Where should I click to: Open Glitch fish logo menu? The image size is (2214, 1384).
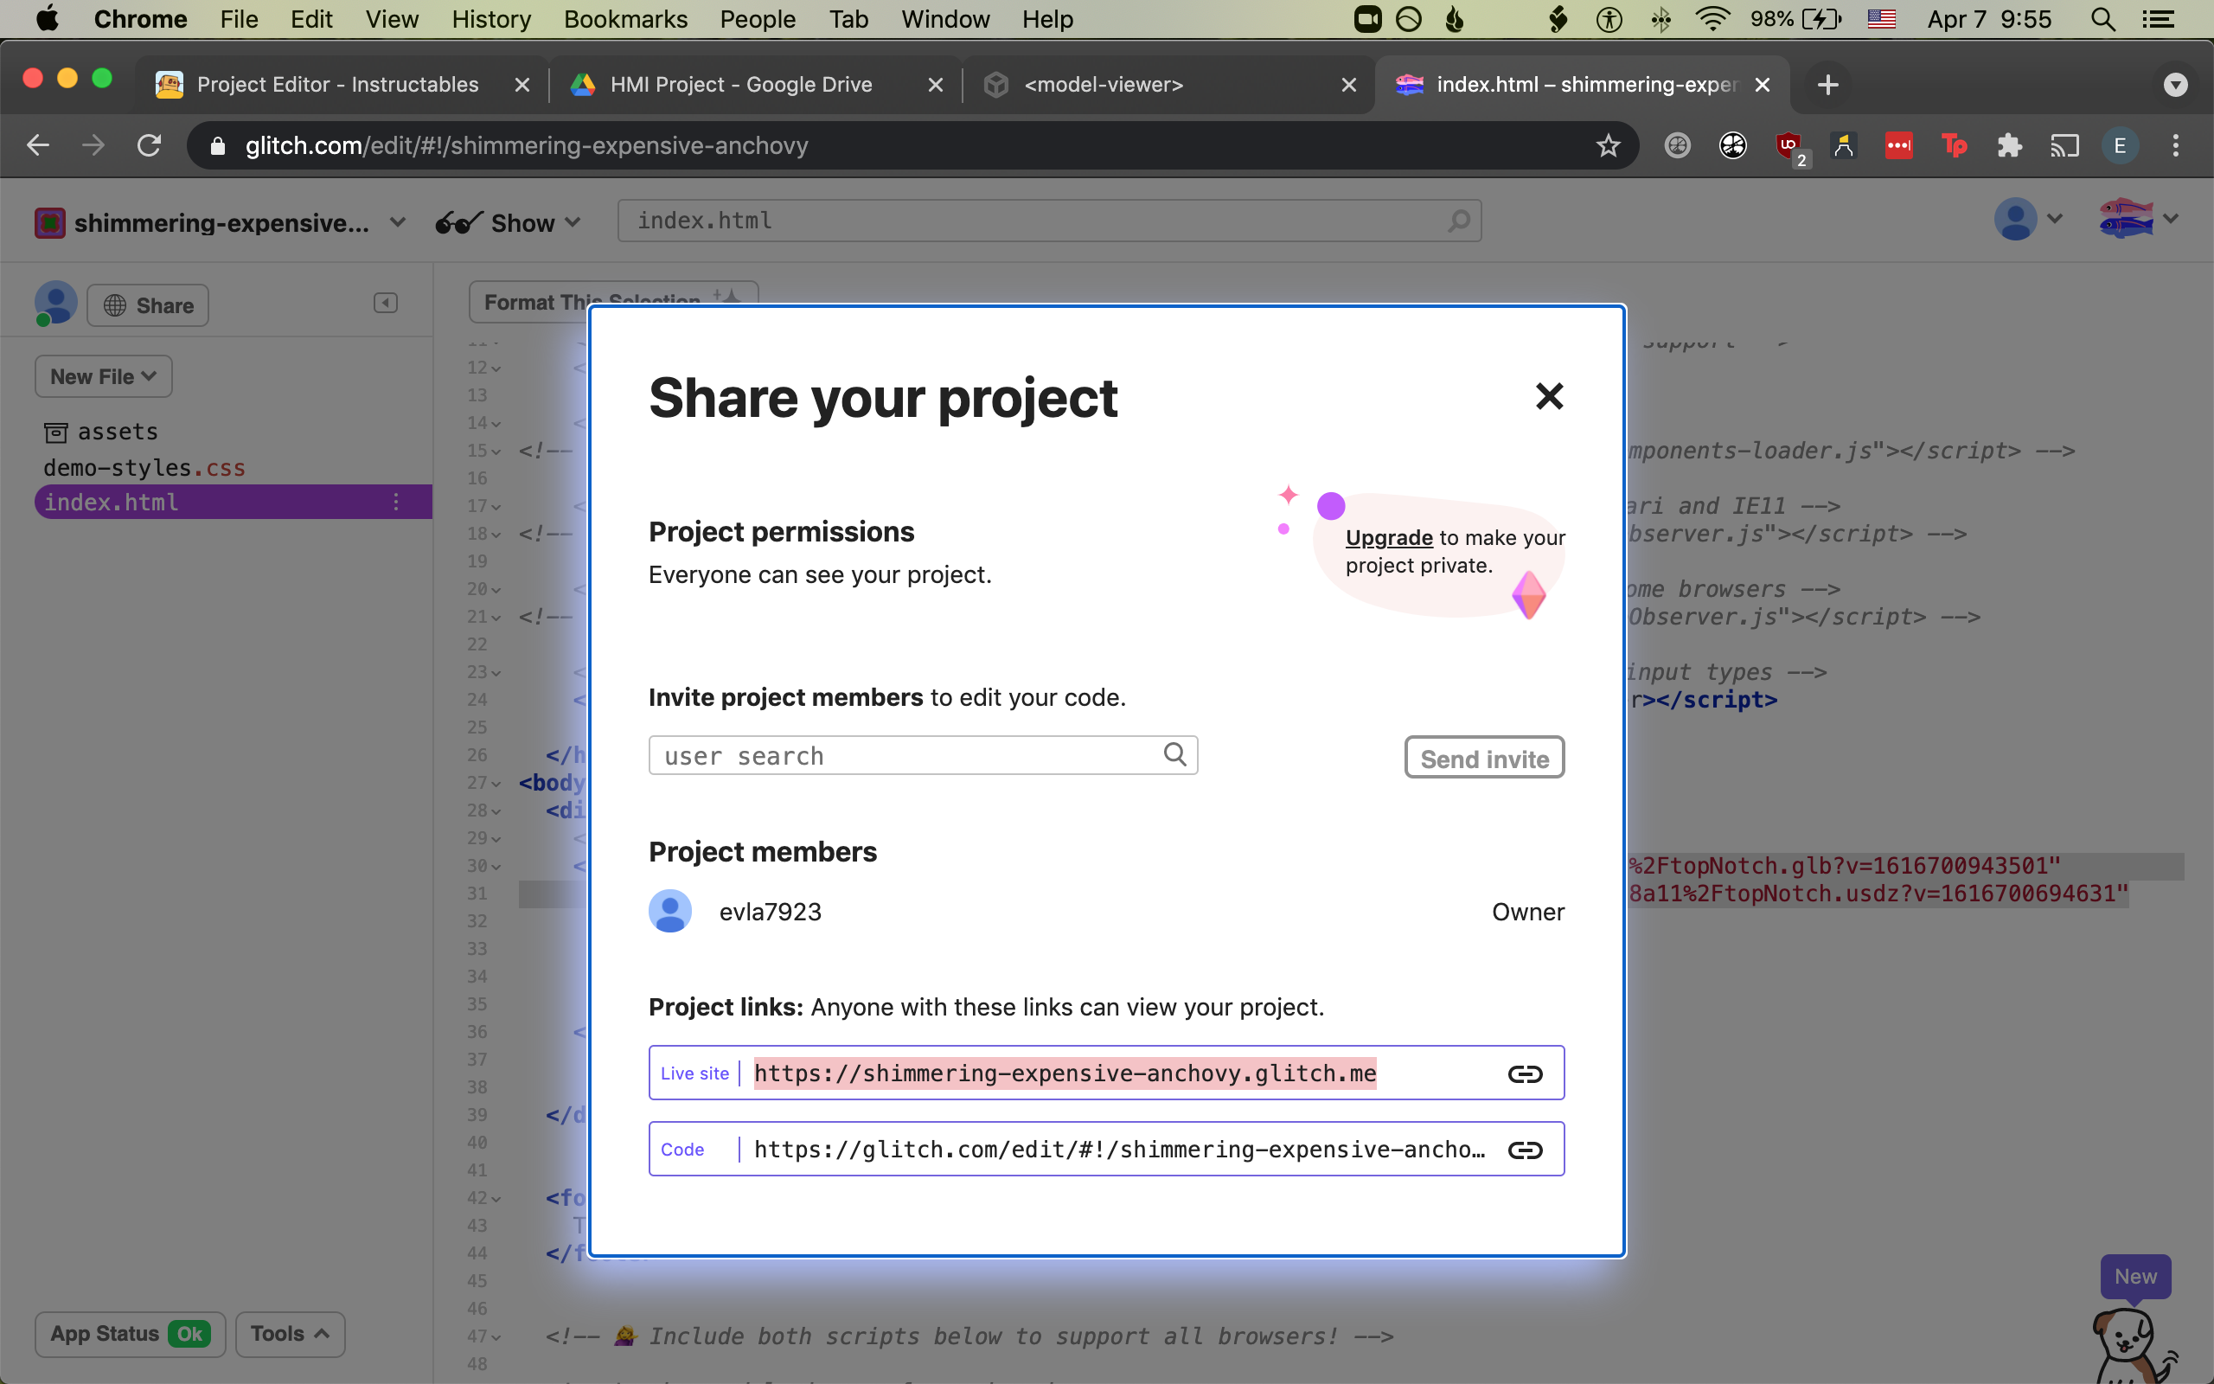pos(2138,219)
